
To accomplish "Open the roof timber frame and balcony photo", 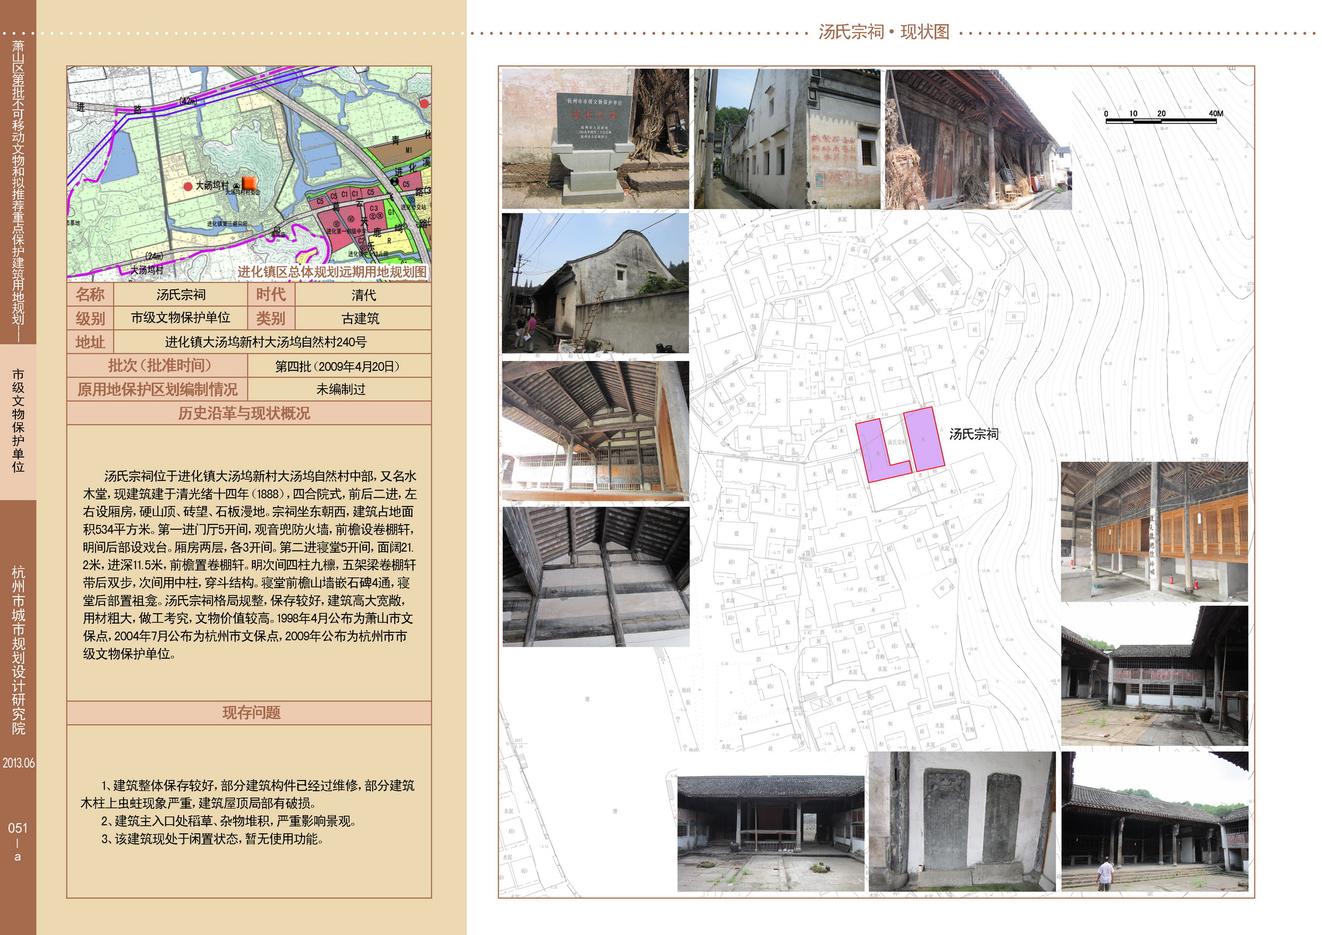I will click(x=595, y=431).
